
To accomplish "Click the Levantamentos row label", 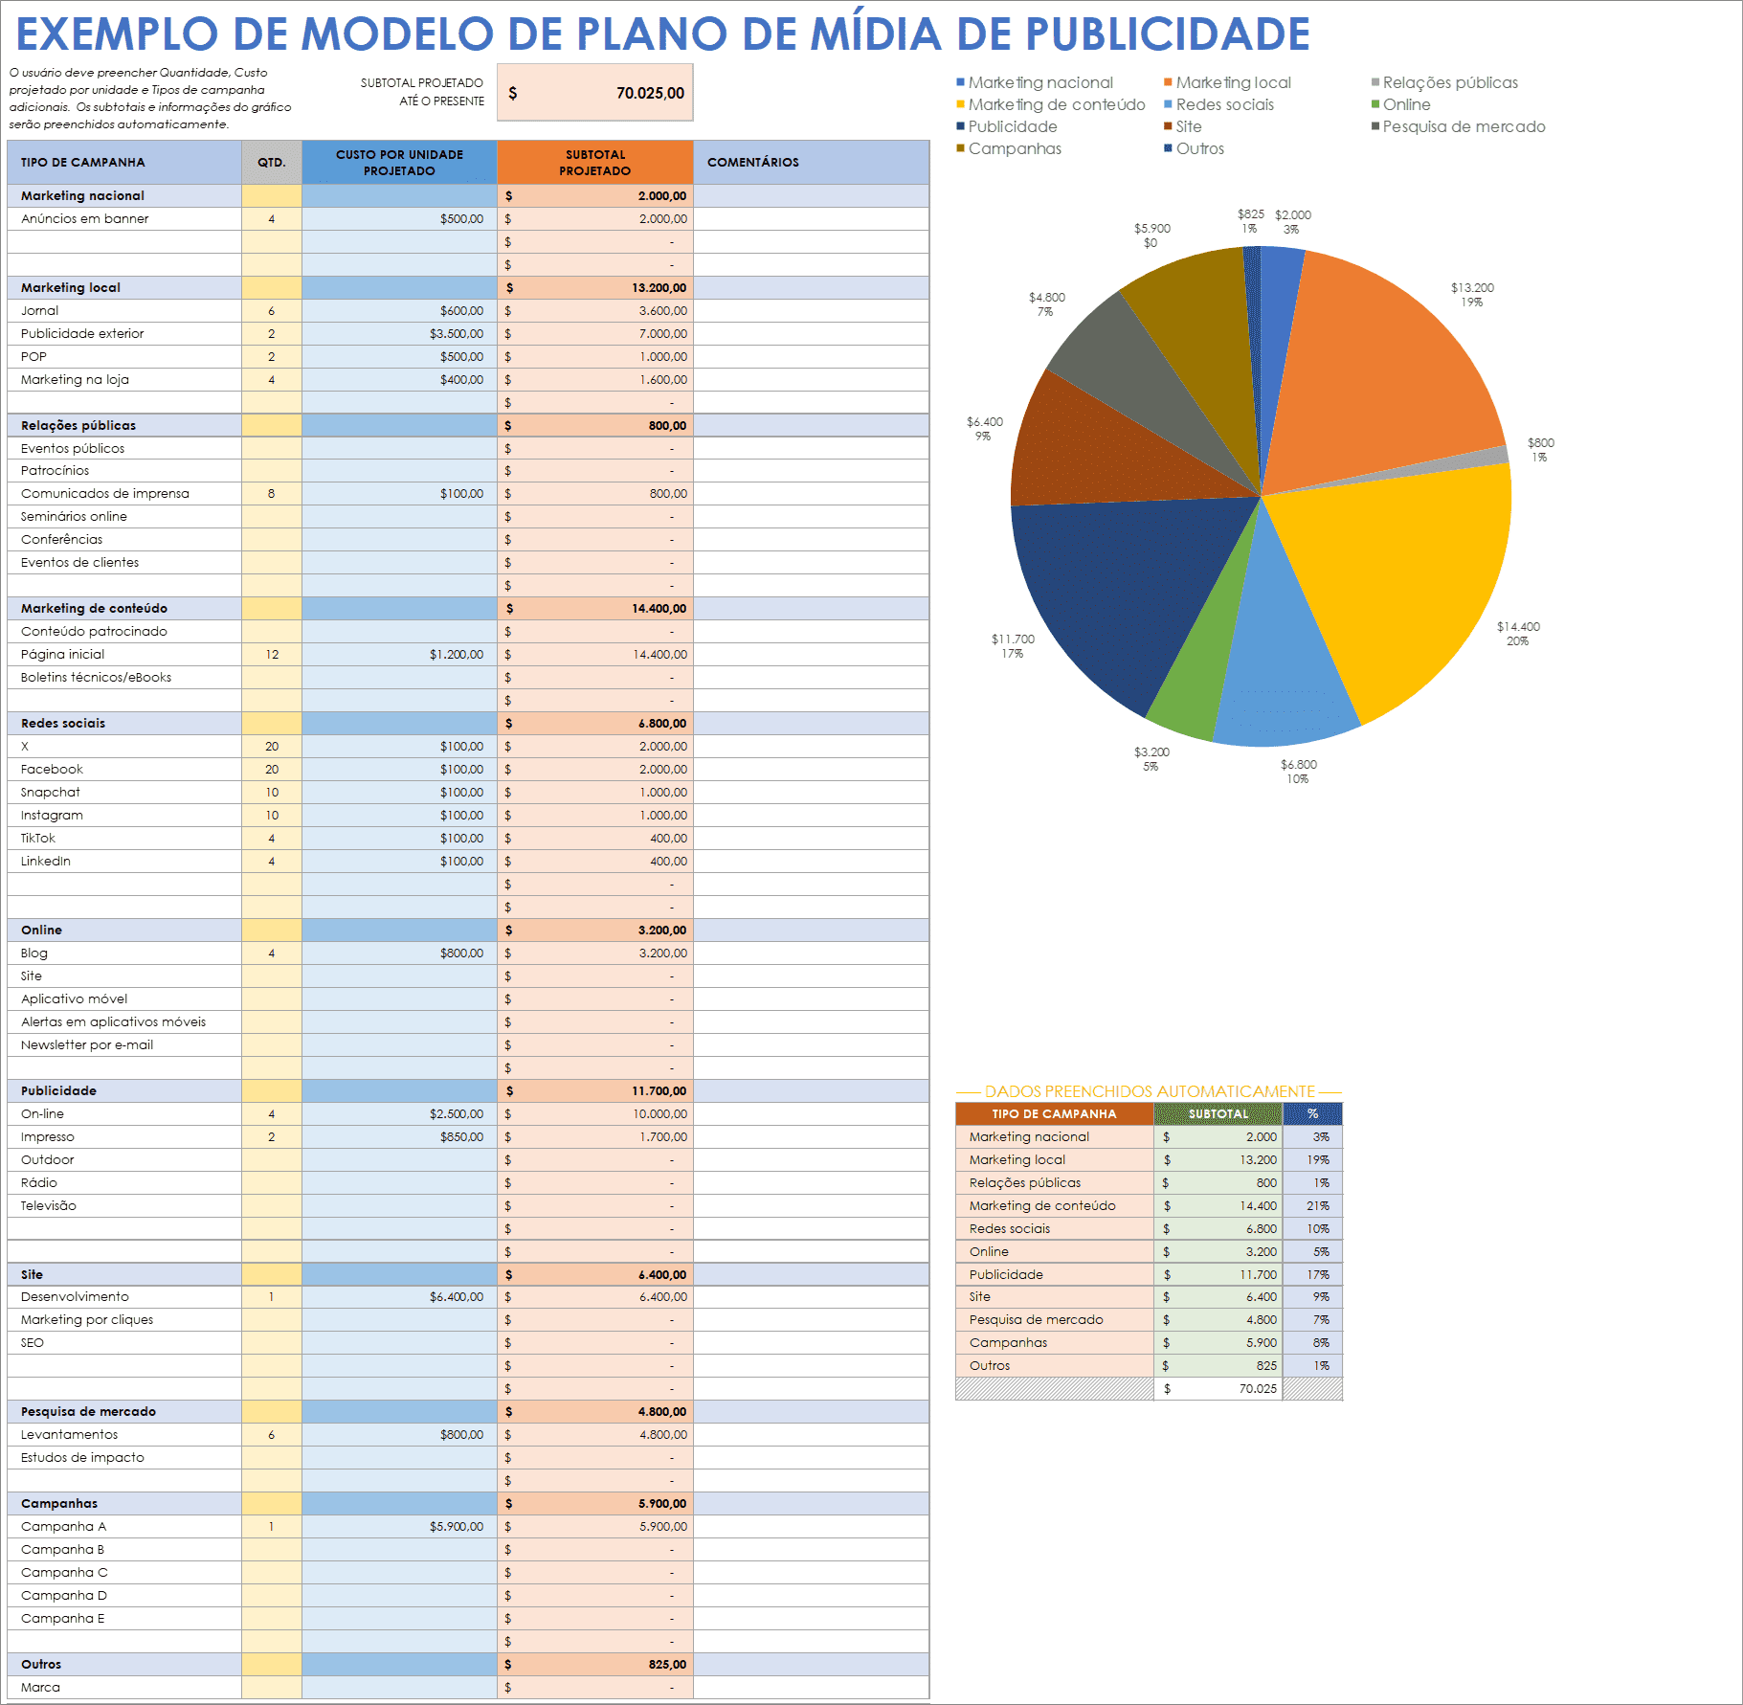I will pyautogui.click(x=70, y=1434).
